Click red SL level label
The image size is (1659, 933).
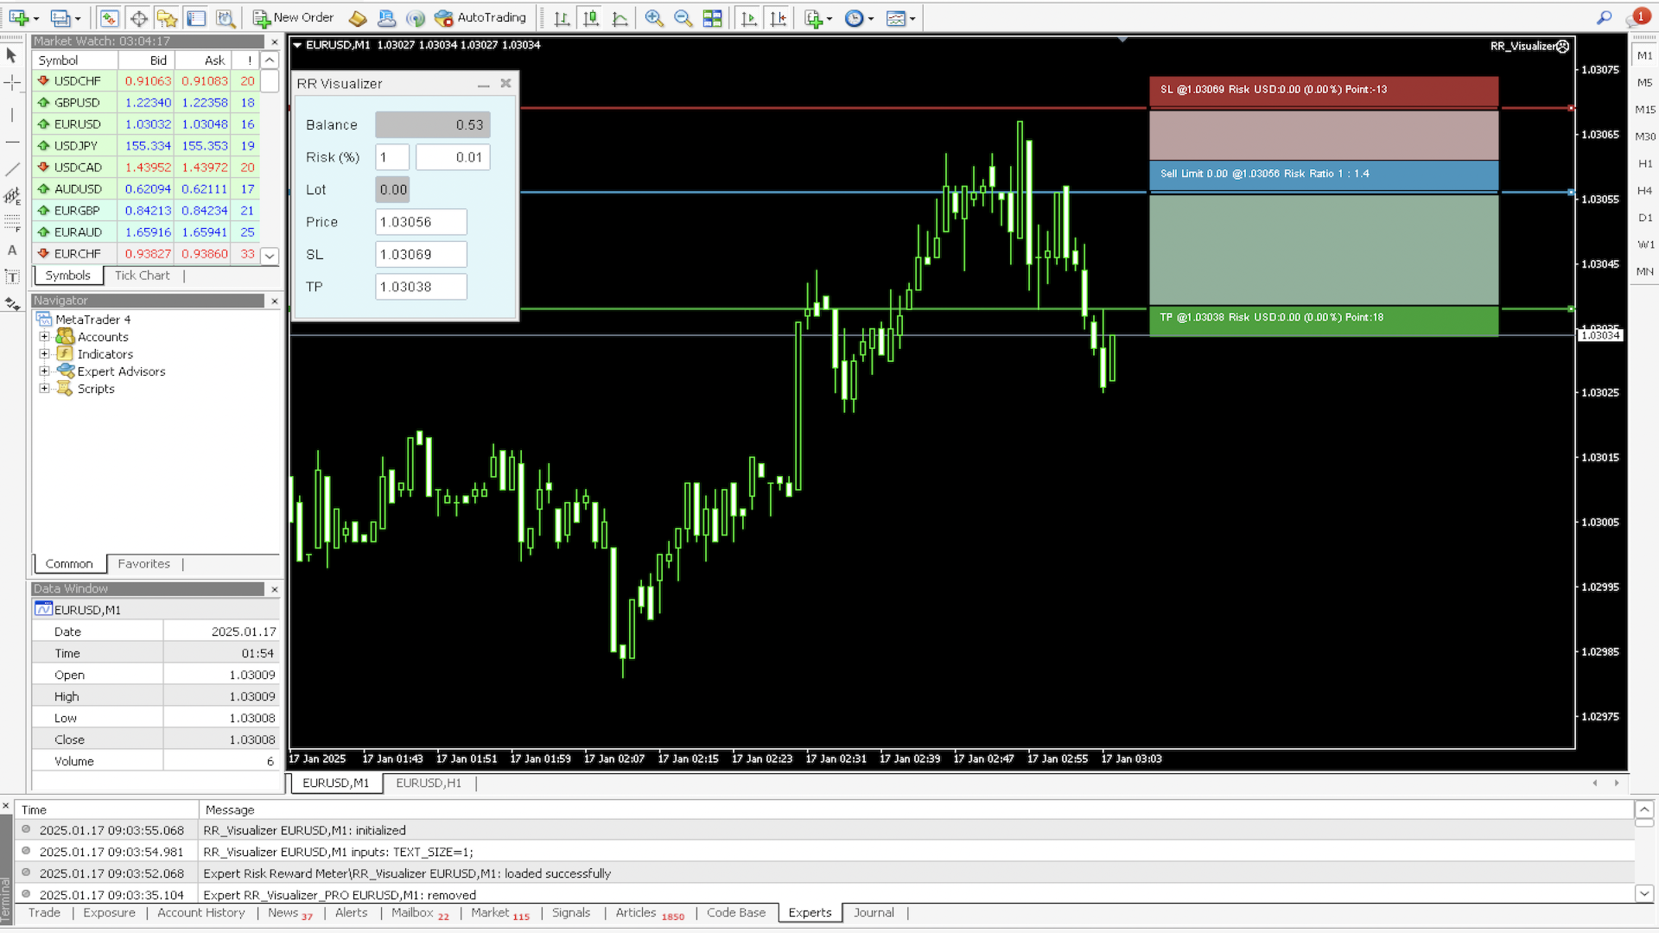(1324, 90)
